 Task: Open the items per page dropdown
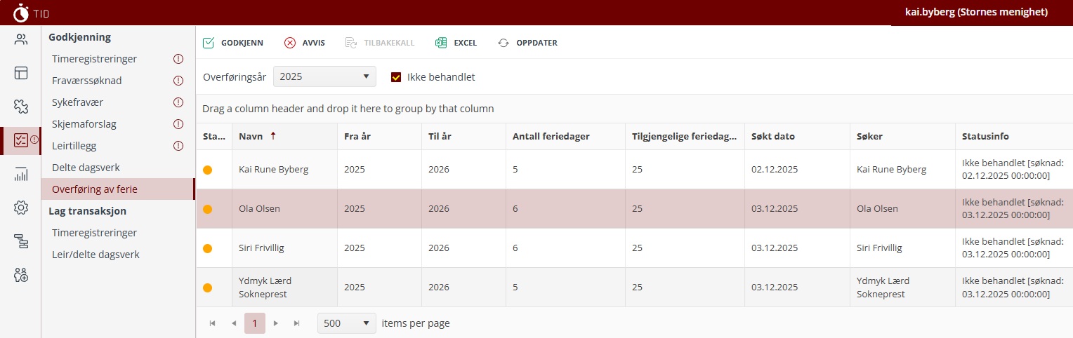346,323
